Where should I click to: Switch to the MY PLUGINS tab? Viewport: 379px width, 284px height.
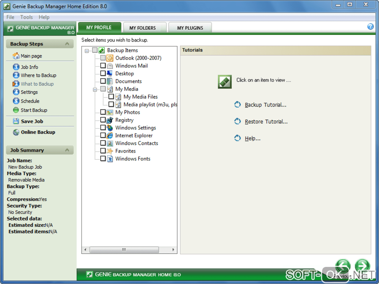click(190, 28)
